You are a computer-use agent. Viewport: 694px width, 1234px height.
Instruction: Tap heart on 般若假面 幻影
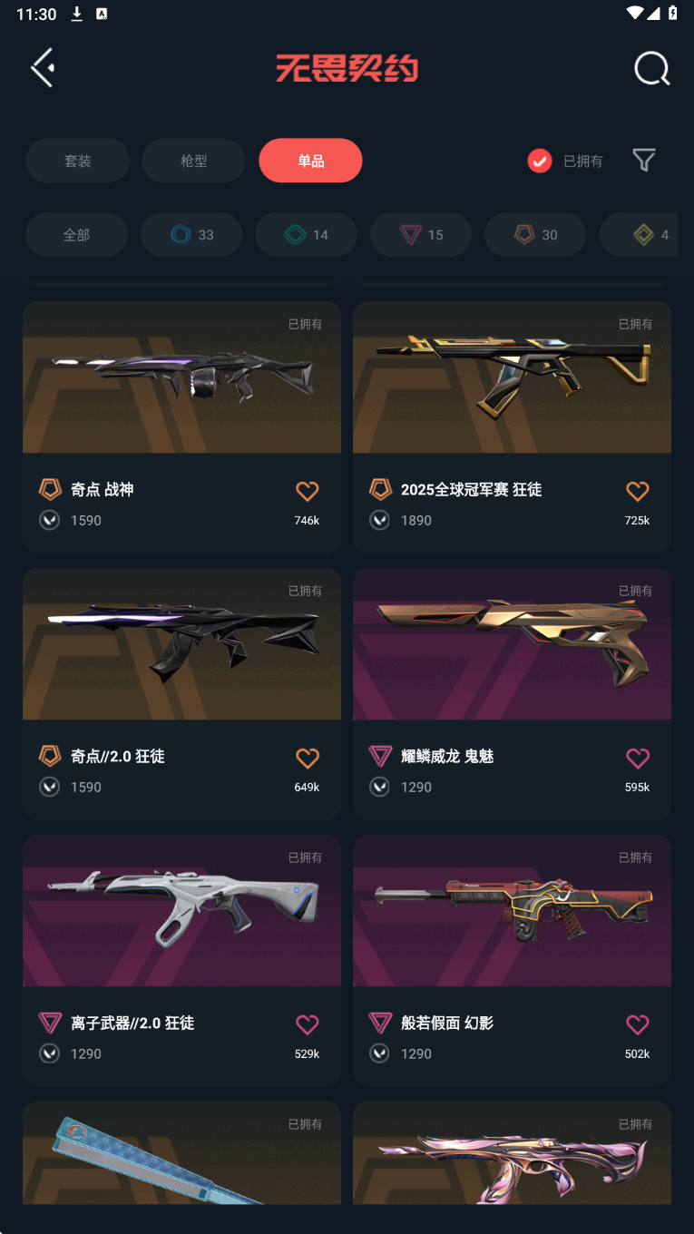638,1024
